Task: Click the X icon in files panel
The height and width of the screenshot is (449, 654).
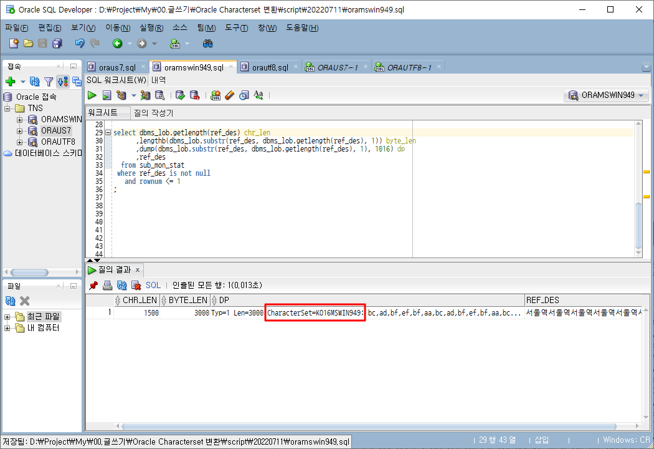Action: tap(25, 301)
